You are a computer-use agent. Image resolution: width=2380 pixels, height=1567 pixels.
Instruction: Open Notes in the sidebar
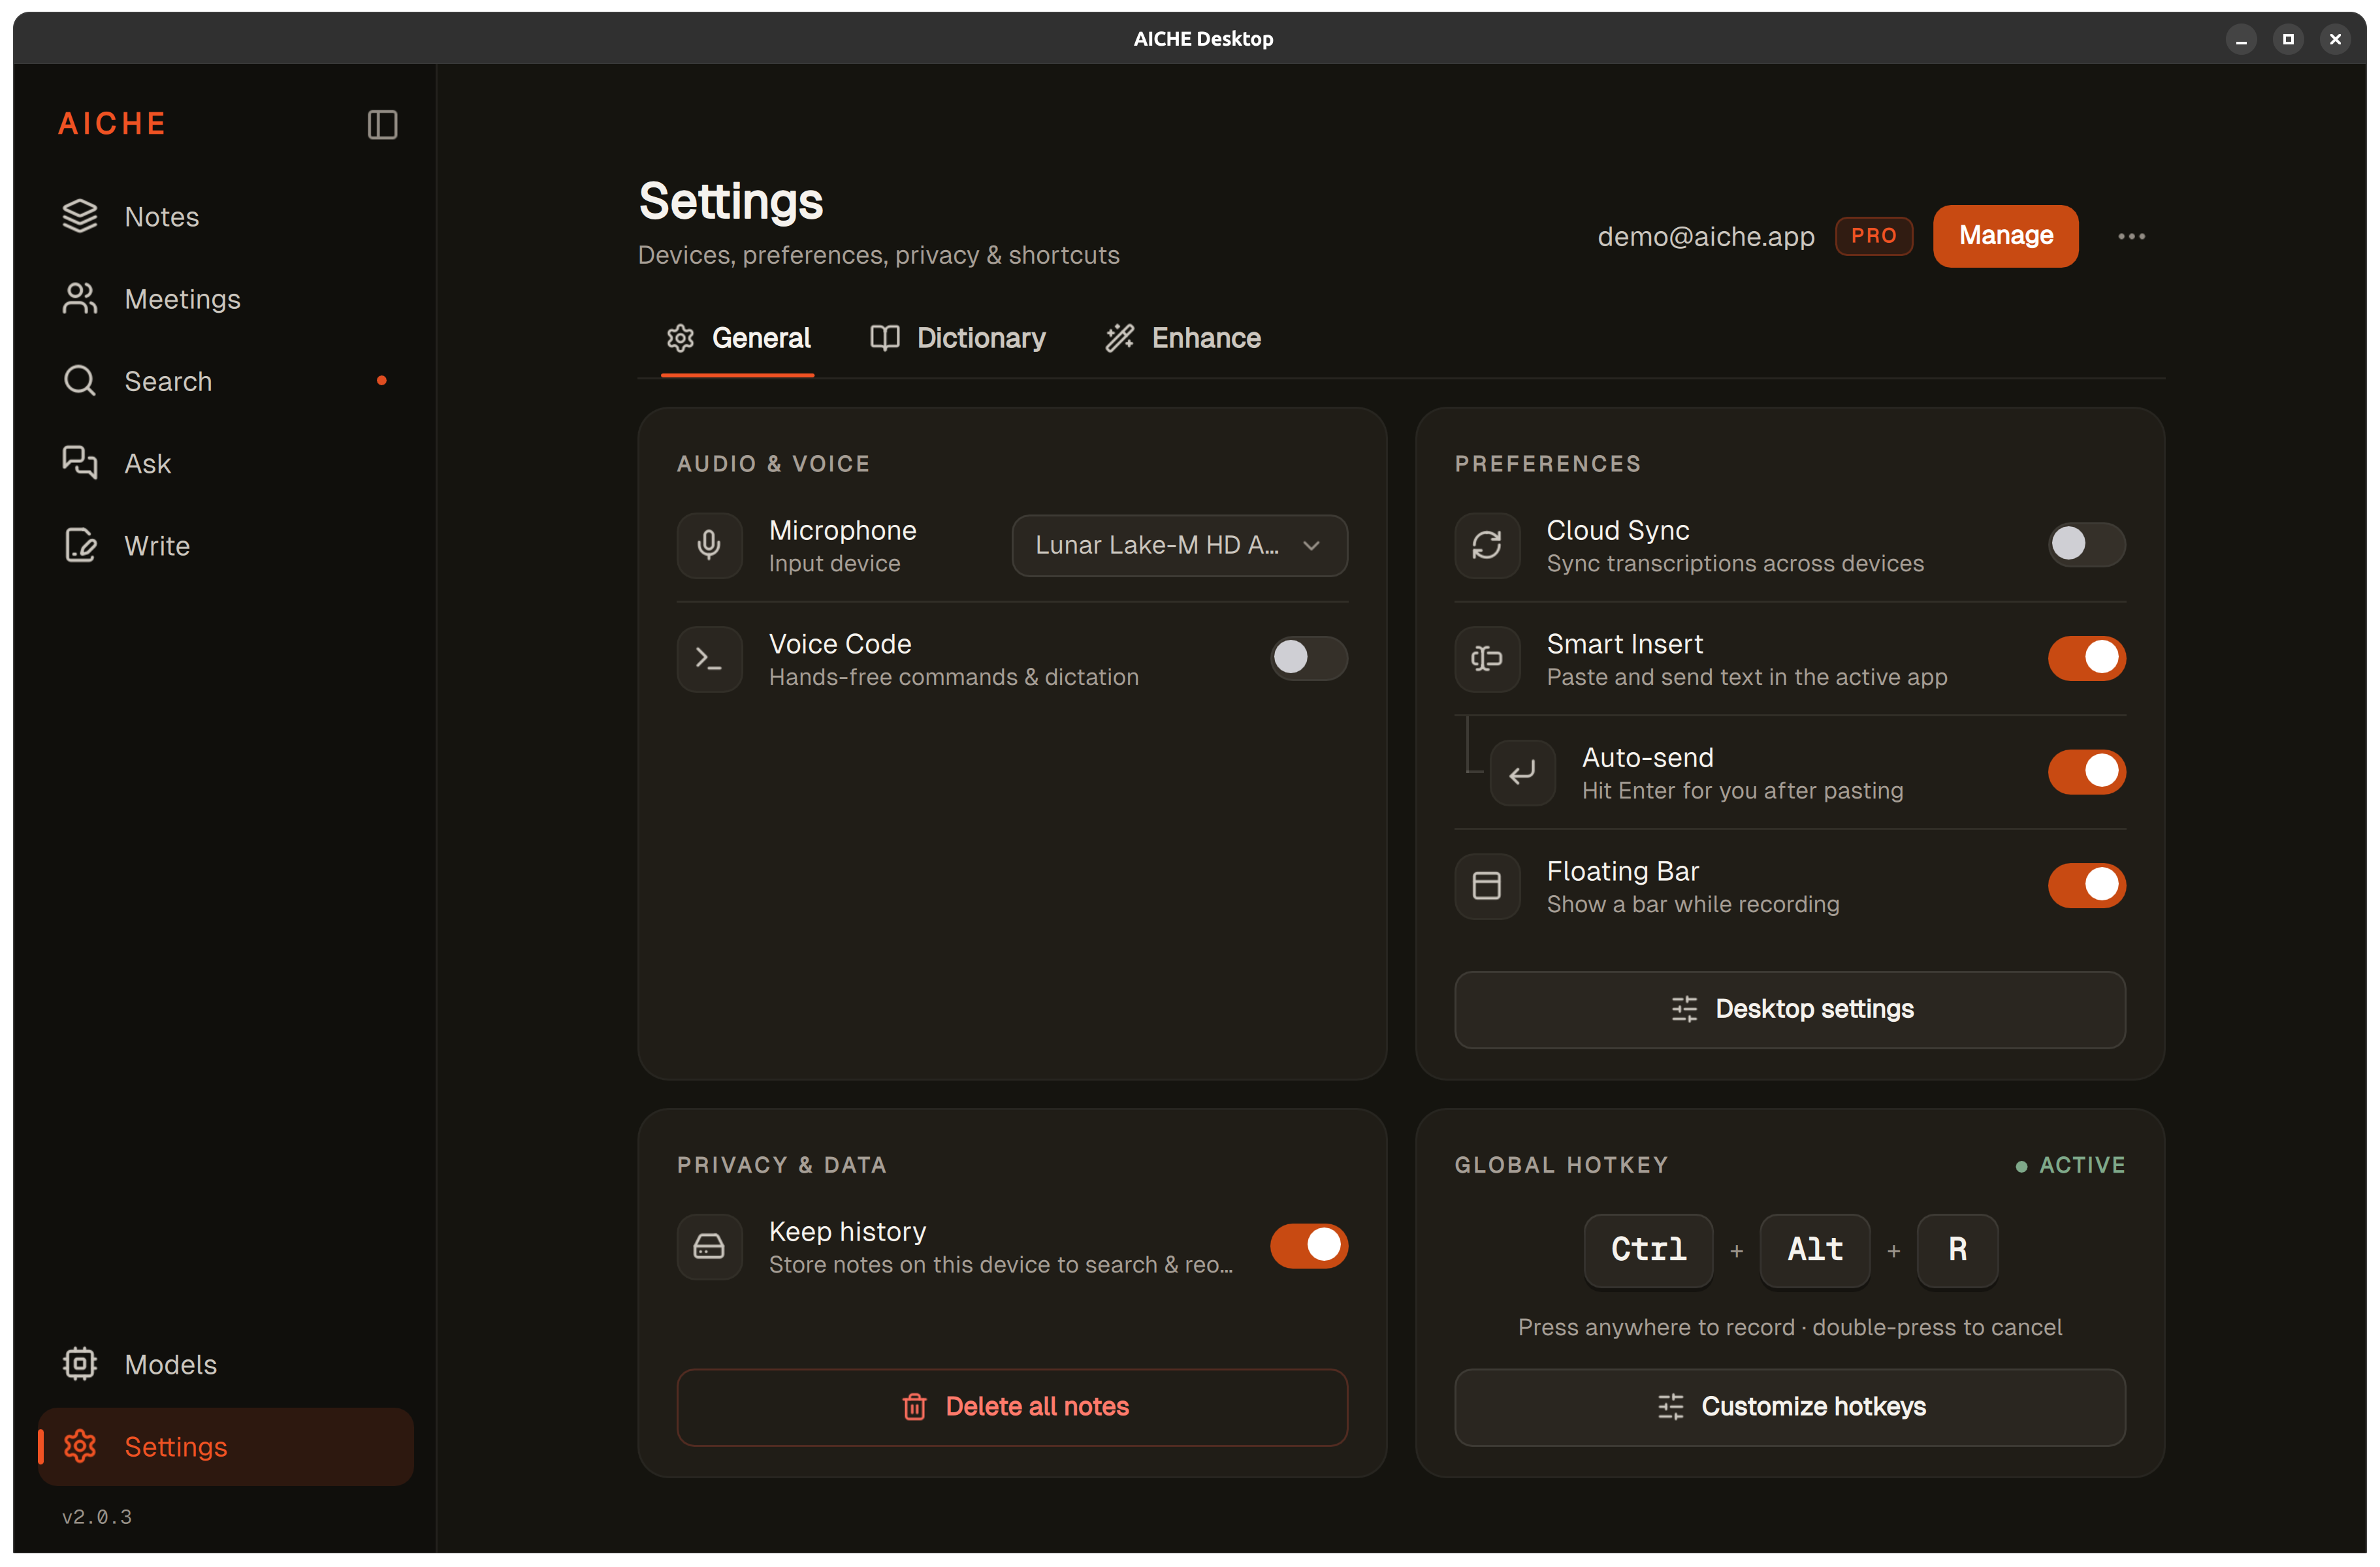pos(226,217)
